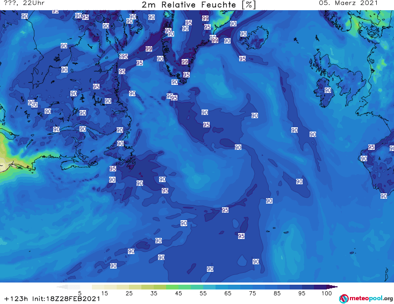Pick the dark purple arrow end of scale
The width and height of the screenshot is (394, 304).
pos(333,287)
